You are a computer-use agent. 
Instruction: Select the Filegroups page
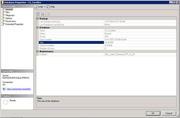tap(10, 15)
